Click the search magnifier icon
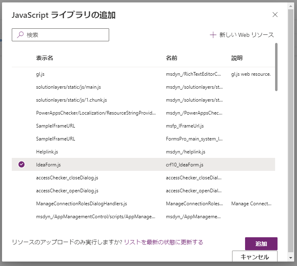Image resolution: width=297 pixels, height=266 pixels. pos(20,35)
